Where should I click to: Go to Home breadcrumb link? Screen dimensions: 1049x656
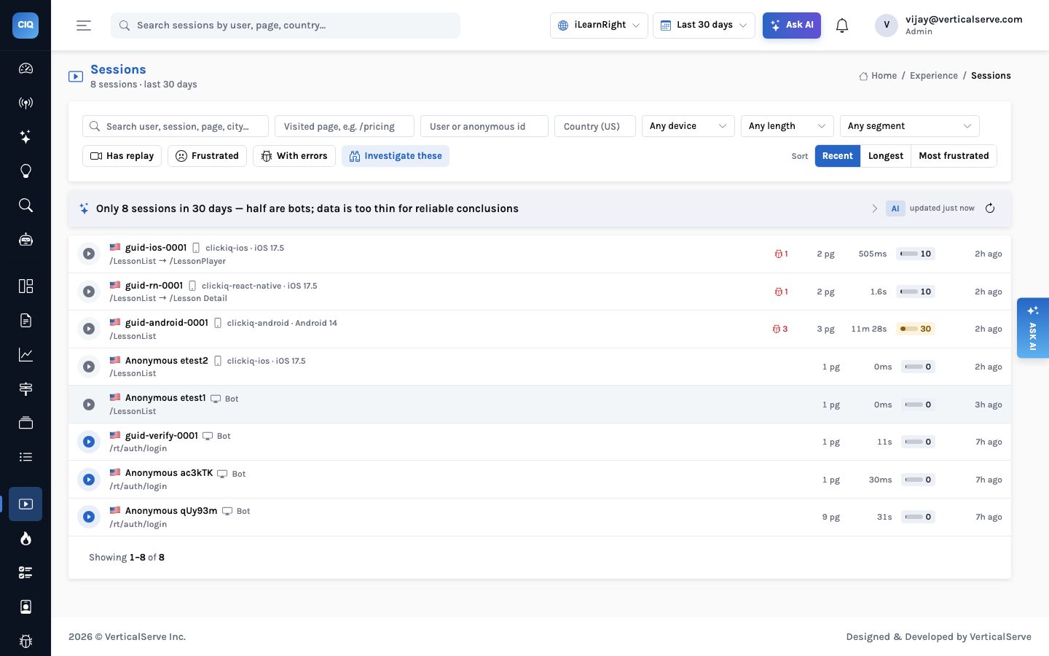coord(878,76)
